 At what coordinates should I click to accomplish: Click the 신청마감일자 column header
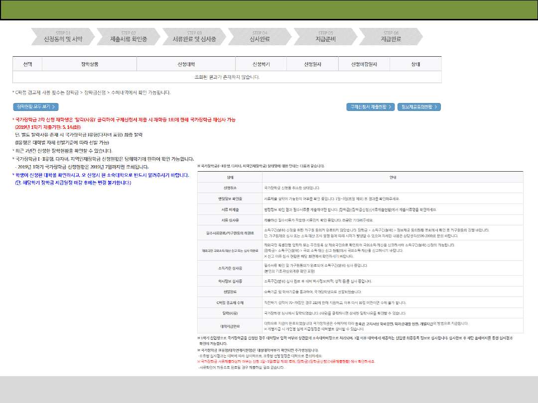(x=364, y=64)
